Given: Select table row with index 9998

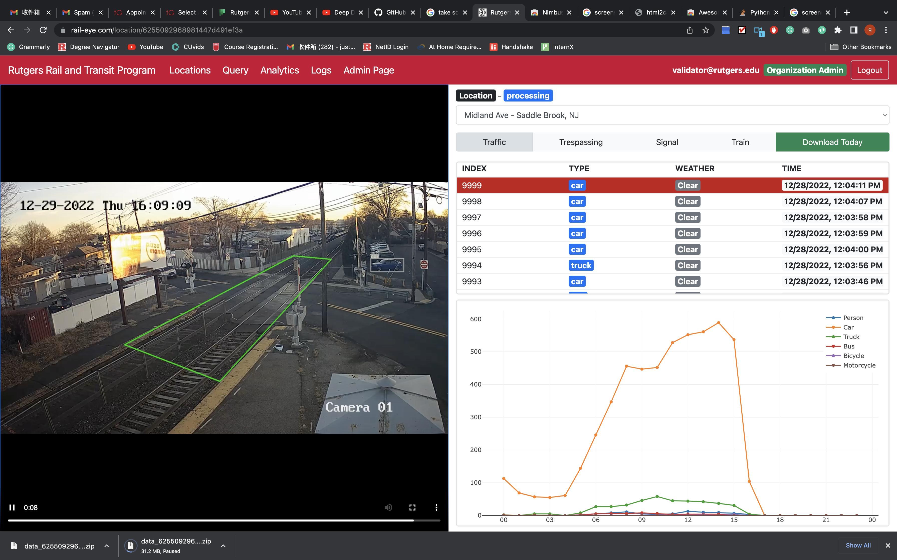Looking at the screenshot, I should click(672, 201).
